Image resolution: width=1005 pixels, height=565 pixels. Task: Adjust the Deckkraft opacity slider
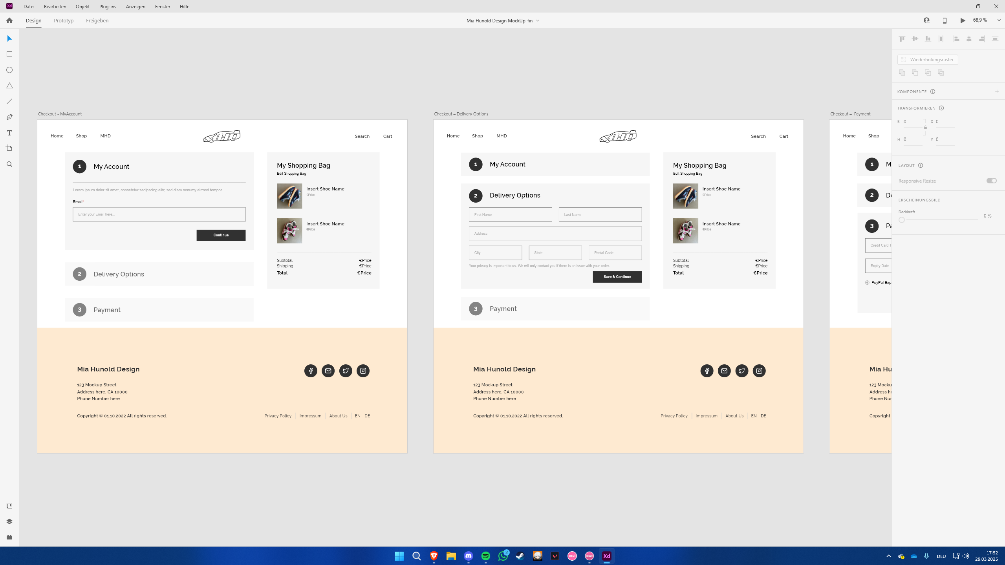click(x=902, y=220)
